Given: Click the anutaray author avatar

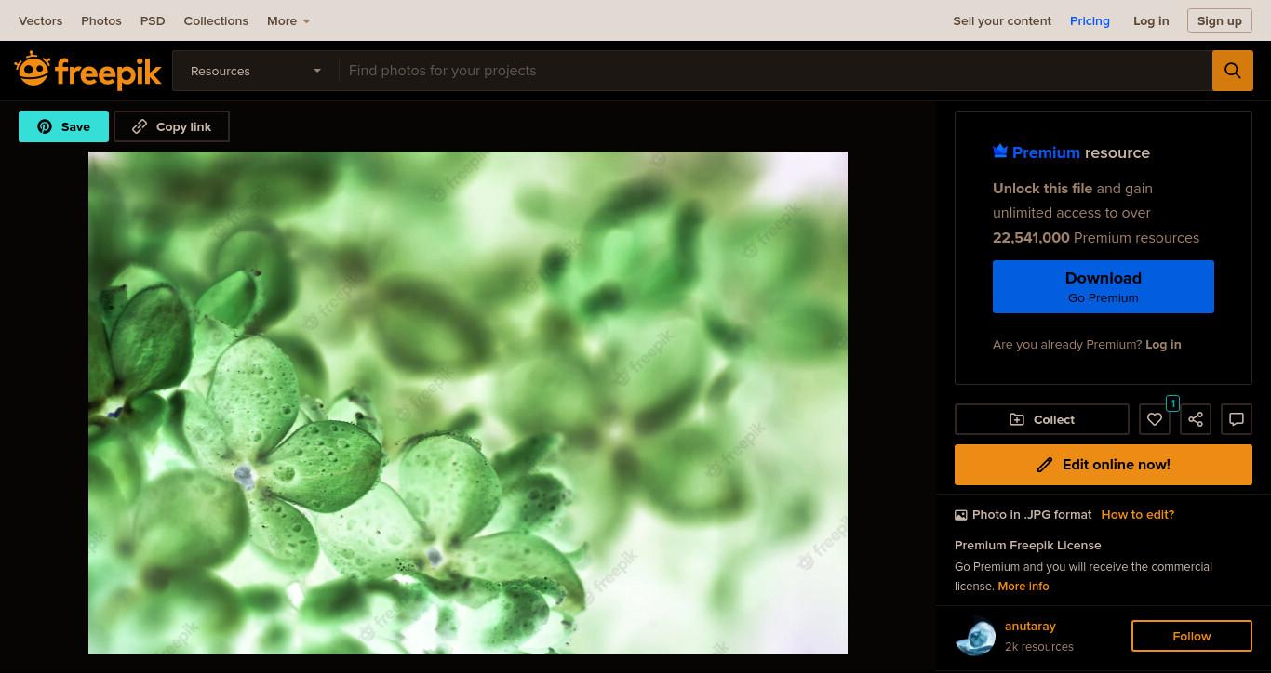Looking at the screenshot, I should (x=975, y=637).
